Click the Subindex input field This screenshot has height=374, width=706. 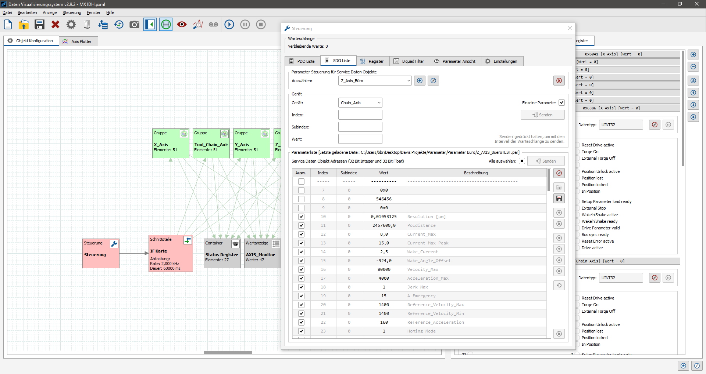pos(360,127)
